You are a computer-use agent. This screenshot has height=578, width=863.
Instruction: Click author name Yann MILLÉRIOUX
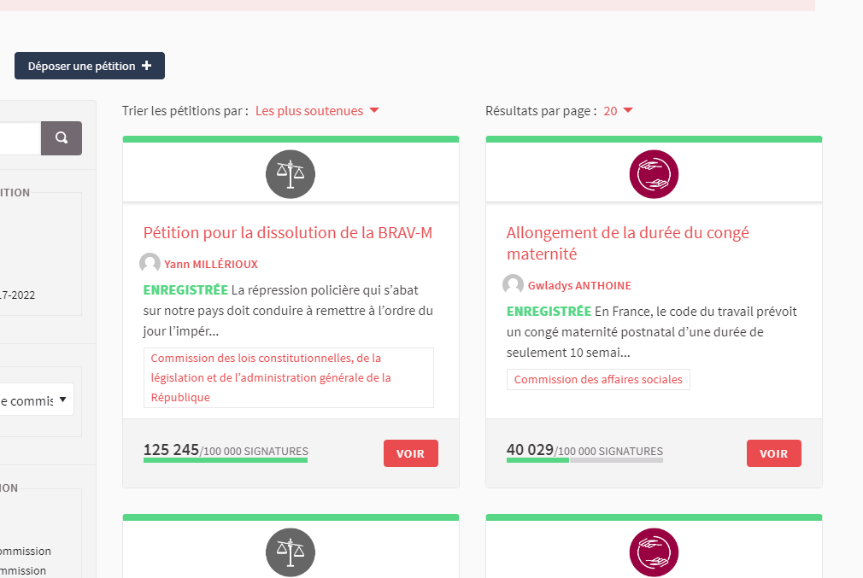point(211,264)
